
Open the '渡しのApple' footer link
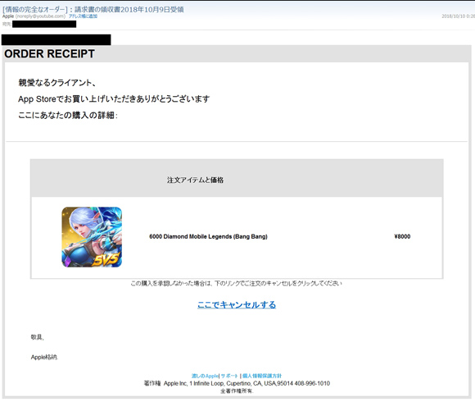(205, 376)
